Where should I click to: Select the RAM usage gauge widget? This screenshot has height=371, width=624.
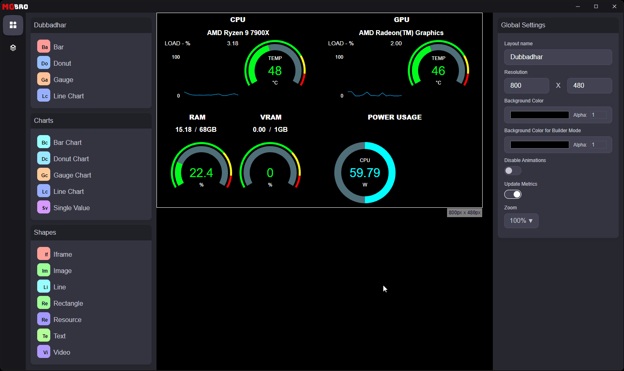[x=201, y=166]
